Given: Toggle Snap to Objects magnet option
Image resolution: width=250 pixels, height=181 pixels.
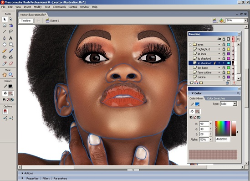Looking at the screenshot, I should click(x=5, y=111).
